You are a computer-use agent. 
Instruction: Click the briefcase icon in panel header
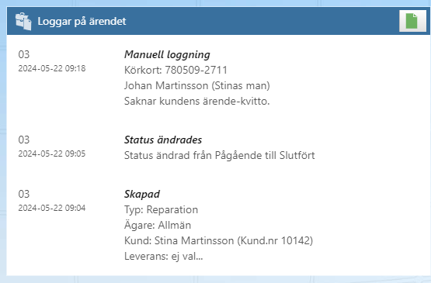coord(23,22)
